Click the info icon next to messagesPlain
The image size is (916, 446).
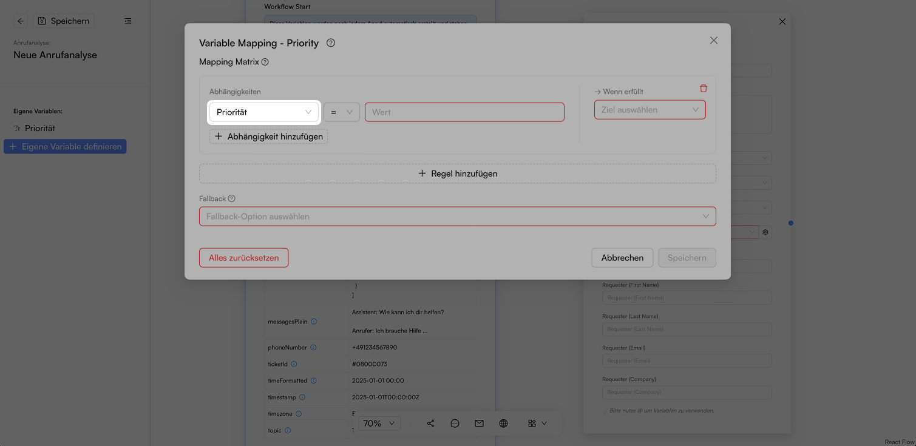[314, 322]
